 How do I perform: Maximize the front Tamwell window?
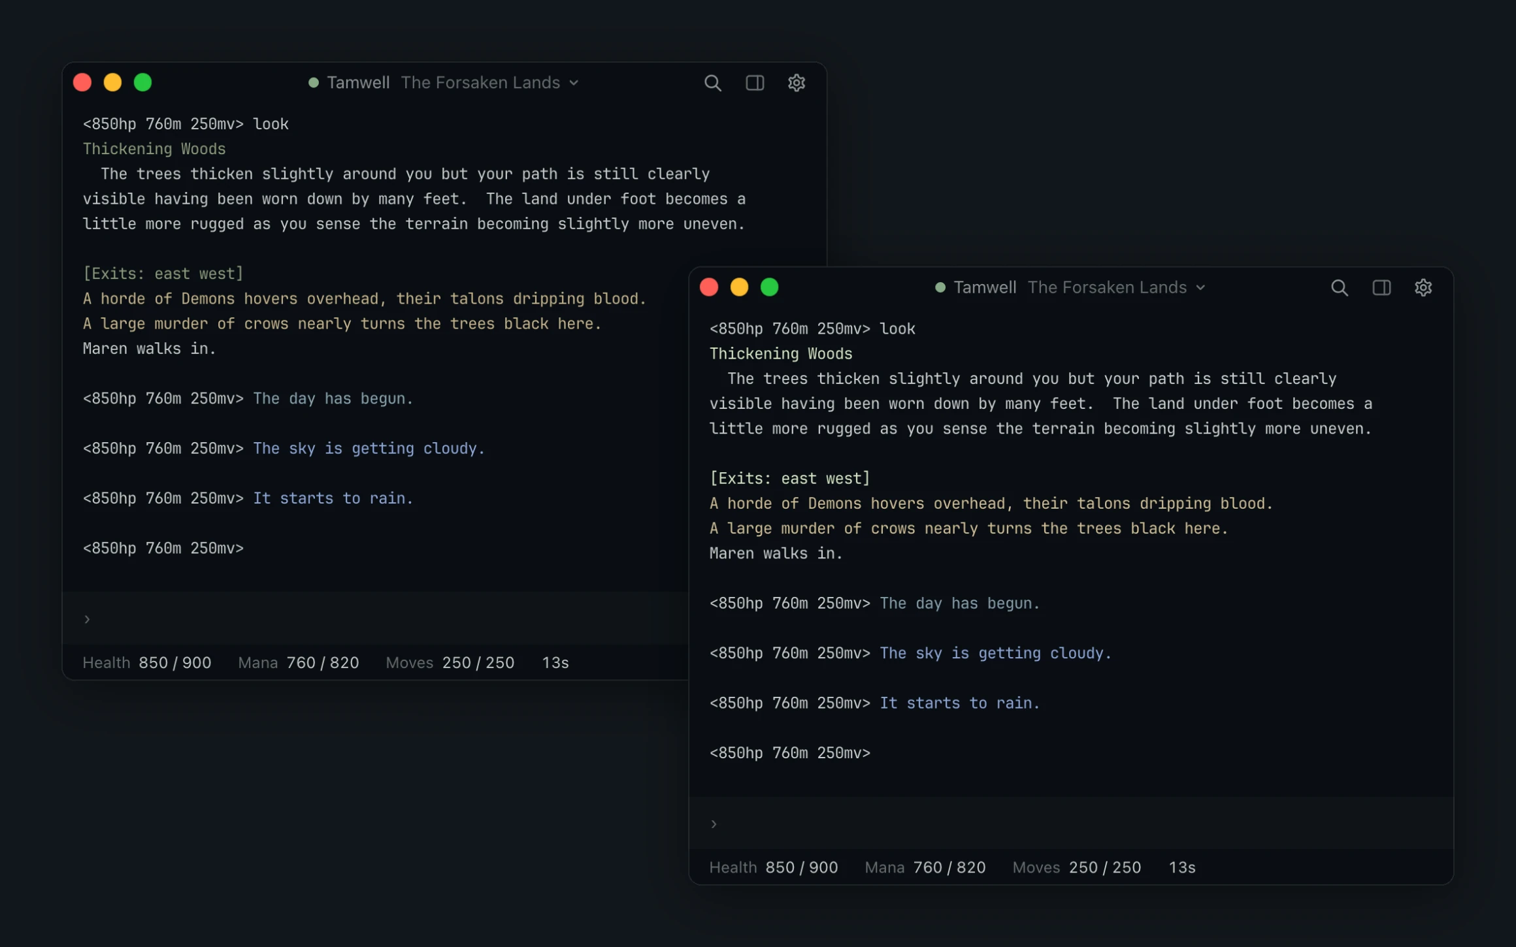770,287
